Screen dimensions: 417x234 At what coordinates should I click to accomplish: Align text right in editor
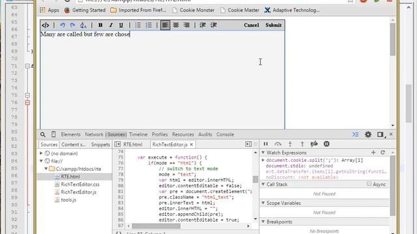(186, 25)
